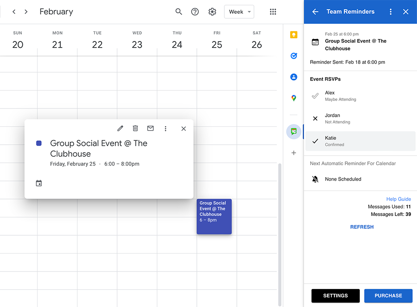
Task: Delete event using the trash icon
Action: [135, 128]
